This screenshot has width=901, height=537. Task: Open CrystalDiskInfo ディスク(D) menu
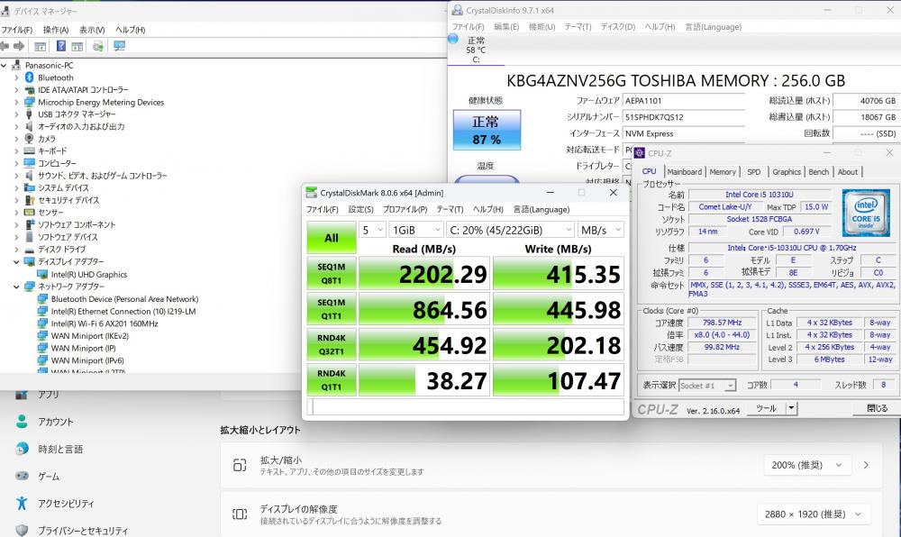(618, 27)
